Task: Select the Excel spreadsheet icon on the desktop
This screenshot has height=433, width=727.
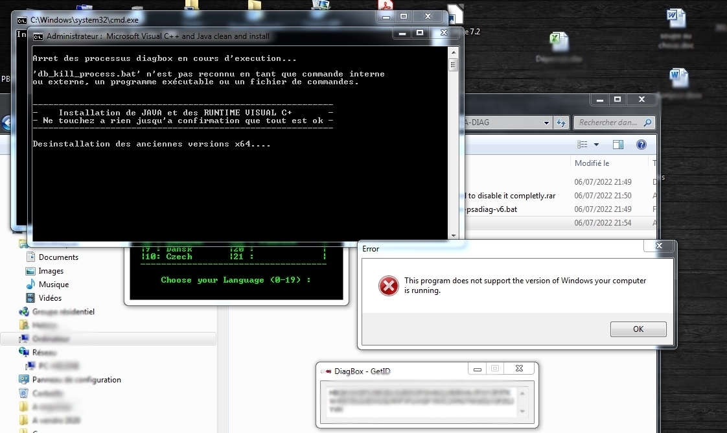Action: coord(559,42)
